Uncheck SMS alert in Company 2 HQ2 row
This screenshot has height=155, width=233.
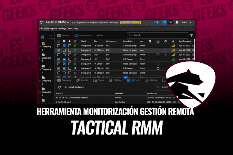tap(59, 59)
